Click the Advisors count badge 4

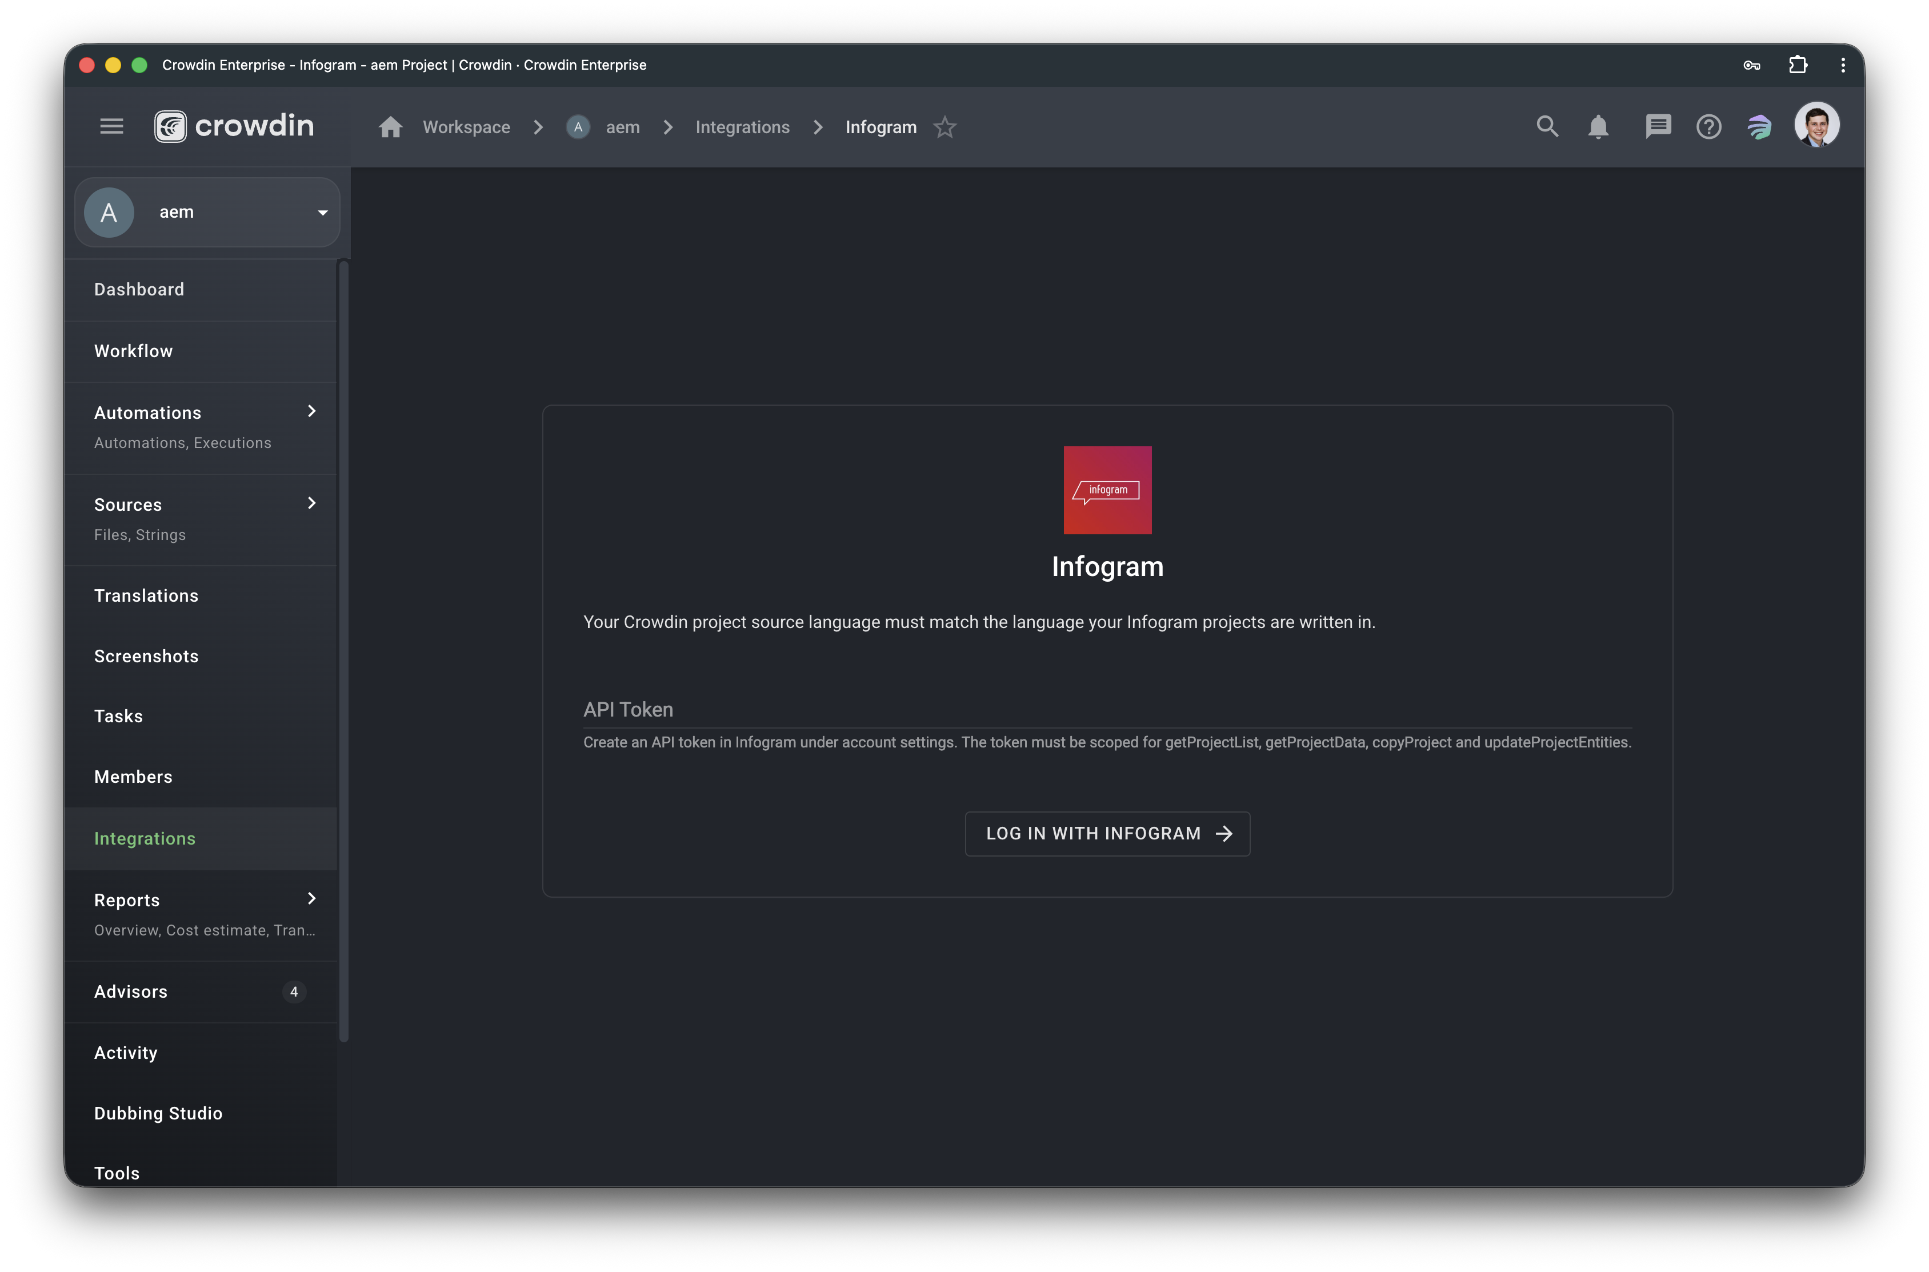click(294, 992)
